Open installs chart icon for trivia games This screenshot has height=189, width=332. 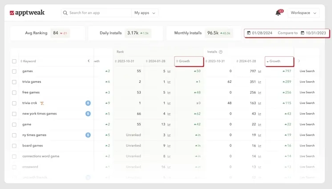click(259, 82)
